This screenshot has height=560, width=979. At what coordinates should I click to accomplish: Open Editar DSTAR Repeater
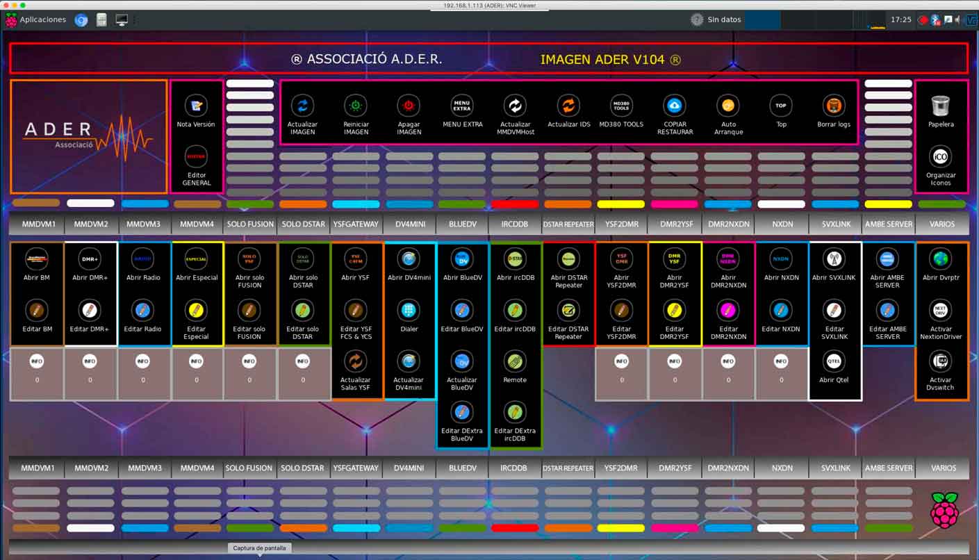pos(568,311)
